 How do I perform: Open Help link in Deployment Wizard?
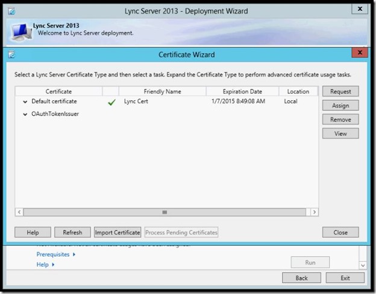[45, 264]
